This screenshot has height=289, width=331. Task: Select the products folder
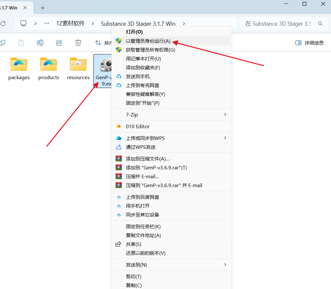[x=48, y=69]
